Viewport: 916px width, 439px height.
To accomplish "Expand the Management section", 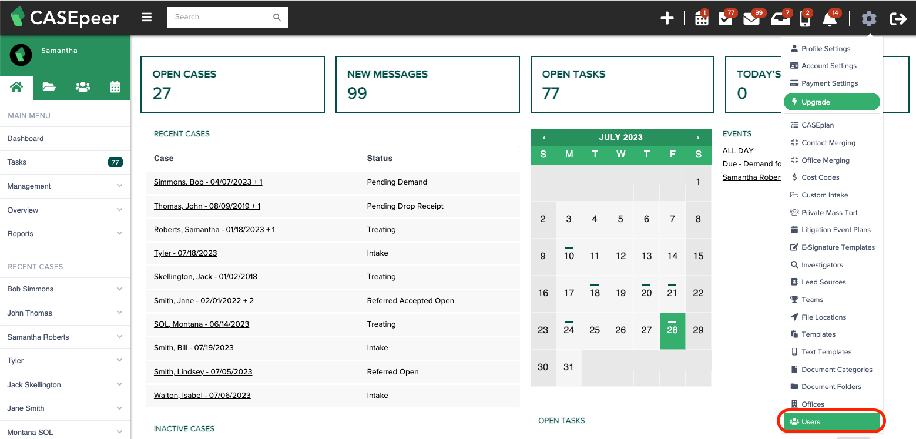I will click(x=65, y=186).
